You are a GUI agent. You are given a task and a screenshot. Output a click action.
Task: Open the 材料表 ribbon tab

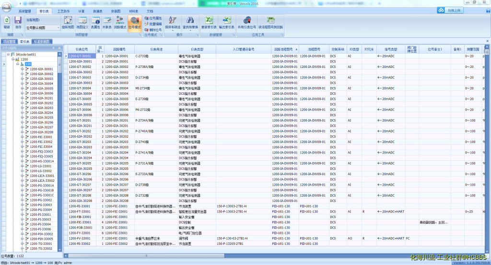click(x=133, y=11)
